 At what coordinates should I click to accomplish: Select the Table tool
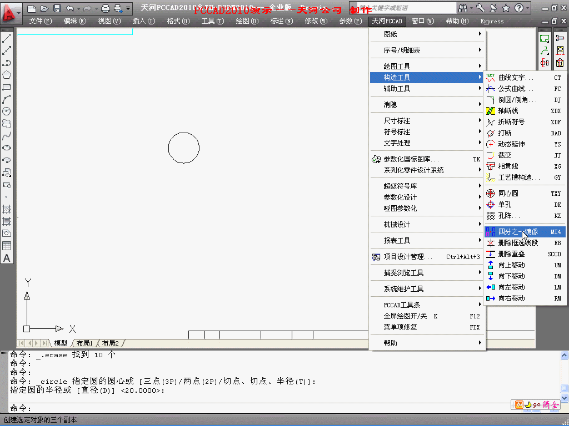pos(7,246)
